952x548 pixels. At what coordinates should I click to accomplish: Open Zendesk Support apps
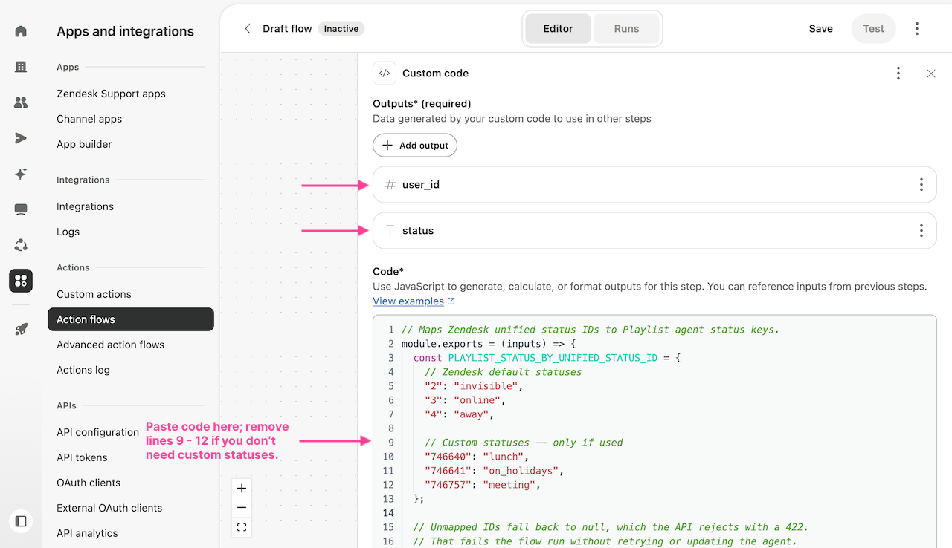111,94
